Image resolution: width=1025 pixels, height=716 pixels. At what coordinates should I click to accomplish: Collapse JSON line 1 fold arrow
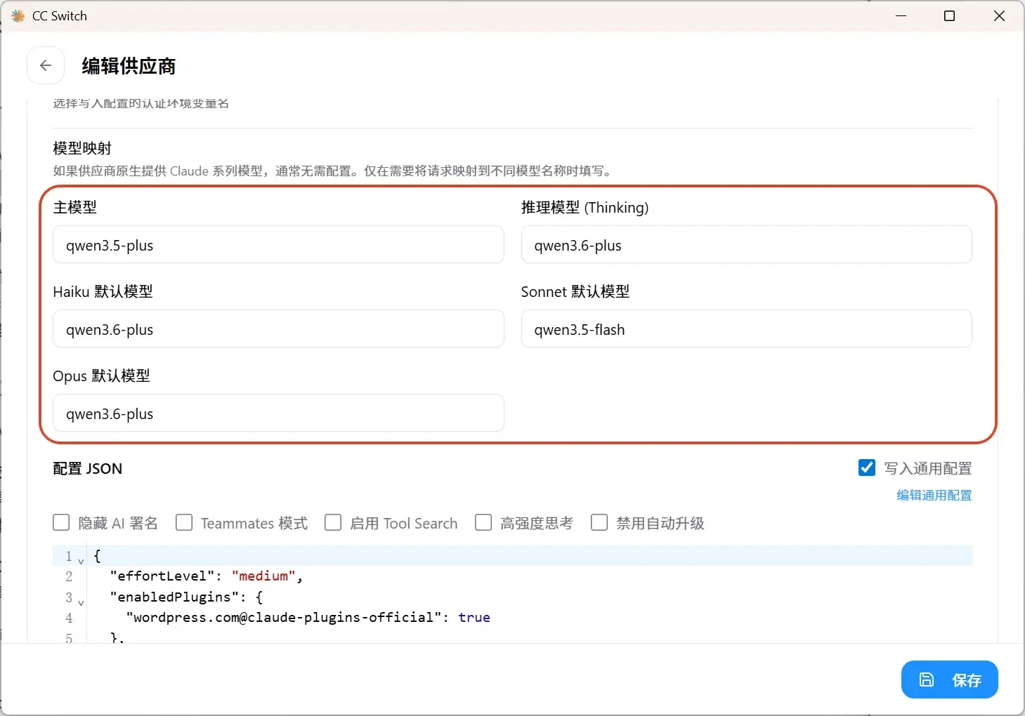(81, 561)
